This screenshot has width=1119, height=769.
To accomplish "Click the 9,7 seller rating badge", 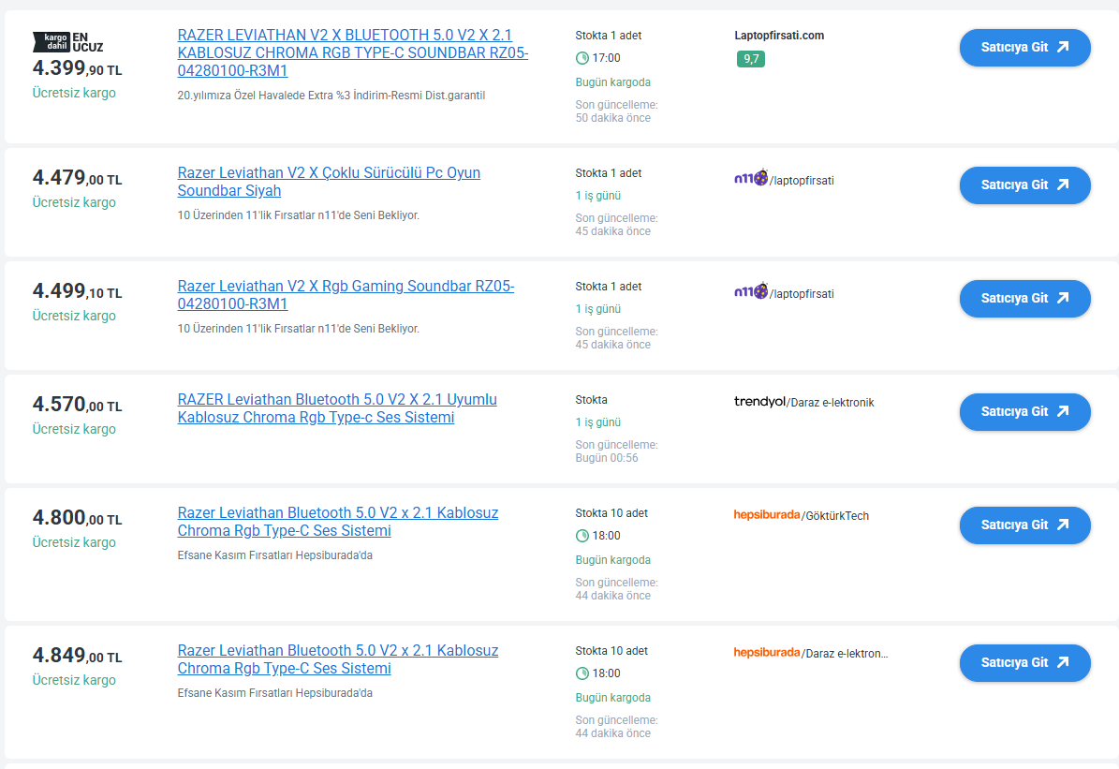I will [x=751, y=59].
